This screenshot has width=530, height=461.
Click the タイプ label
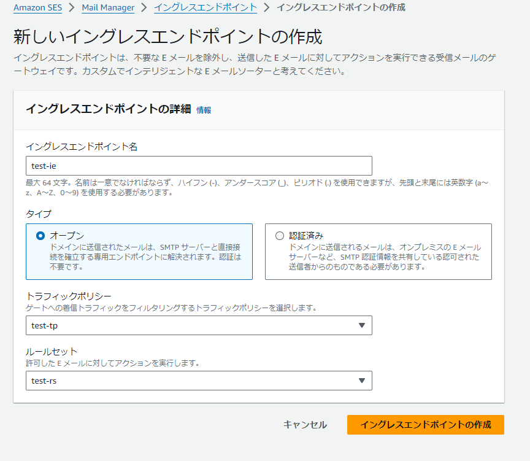click(x=39, y=214)
